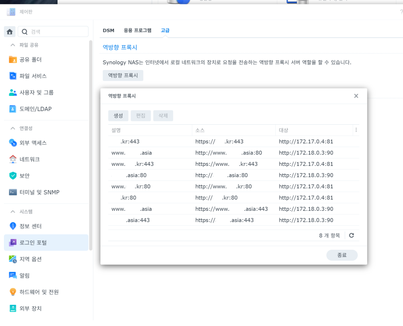The image size is (403, 326).
Task: Switch to the DSM tab
Action: click(108, 30)
